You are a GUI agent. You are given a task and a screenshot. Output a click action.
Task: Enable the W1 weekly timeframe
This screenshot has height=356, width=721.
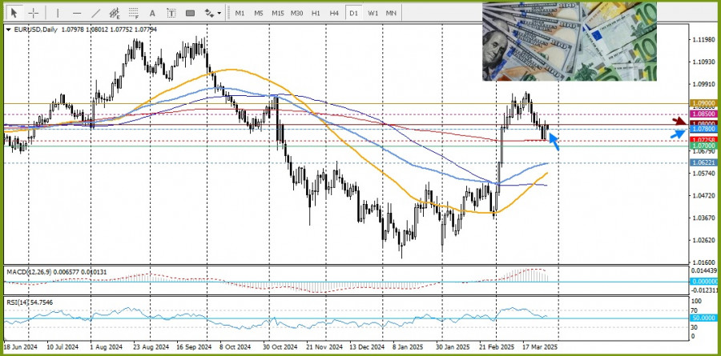[373, 13]
